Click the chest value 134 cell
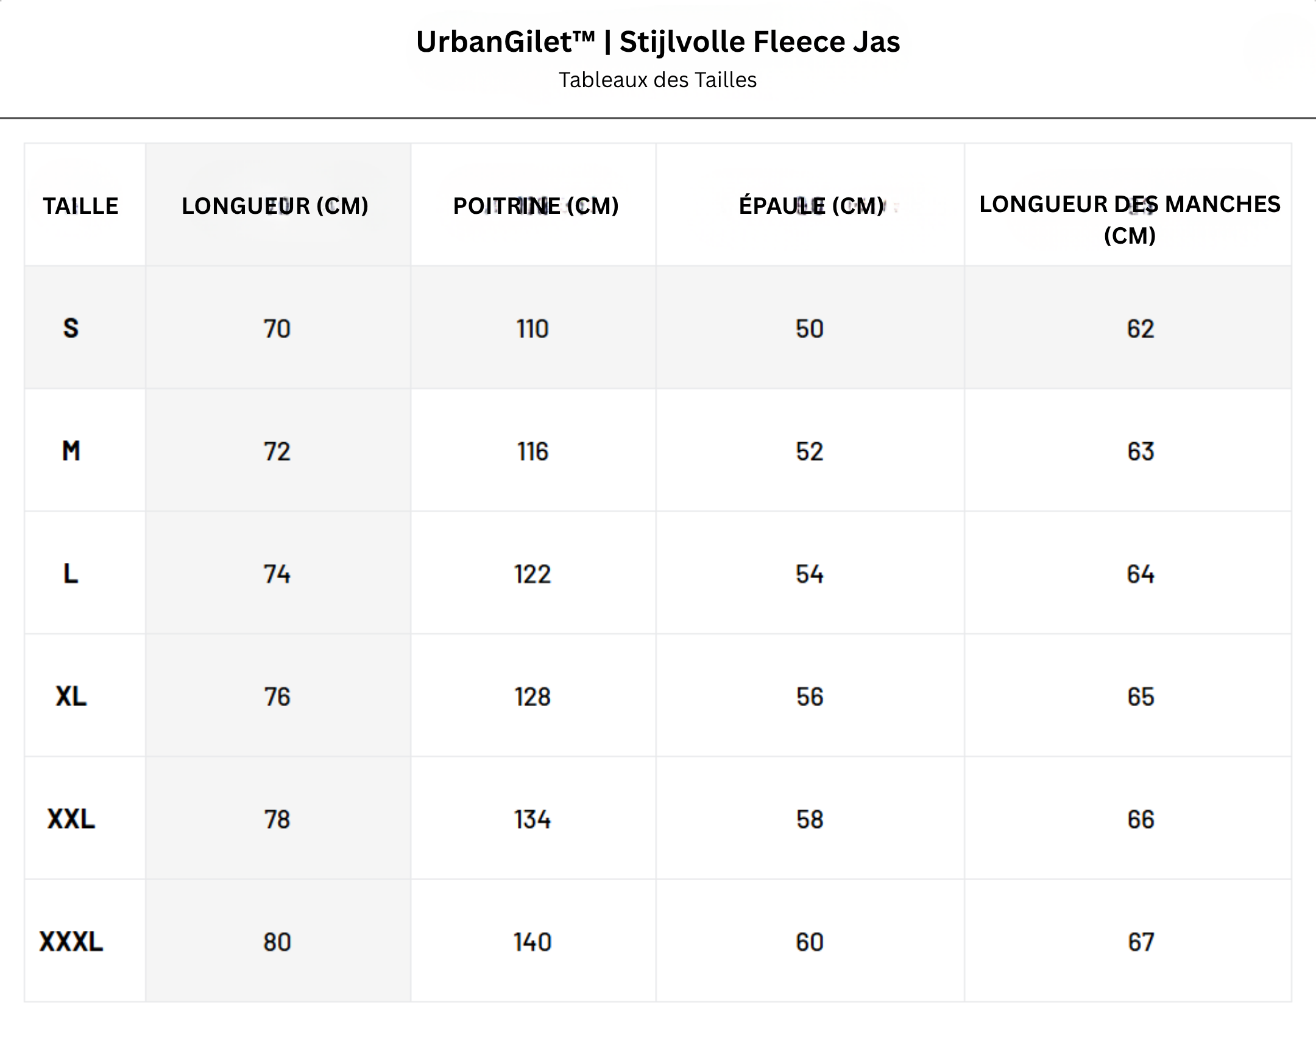Viewport: 1316px width, 1038px height. click(532, 819)
